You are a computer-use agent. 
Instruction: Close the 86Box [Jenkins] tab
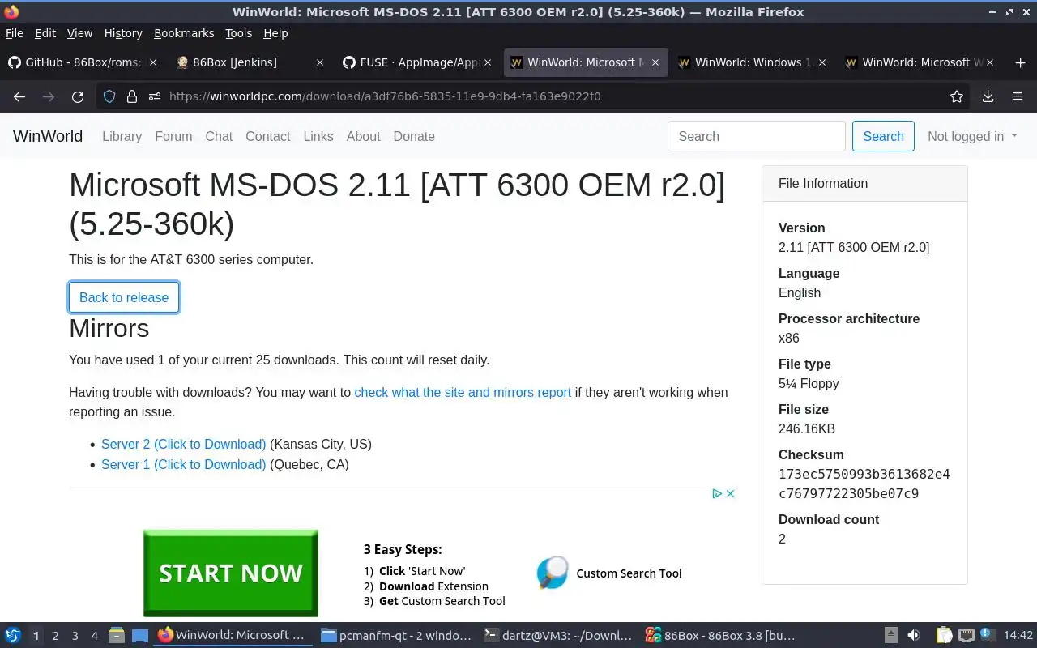pos(320,62)
